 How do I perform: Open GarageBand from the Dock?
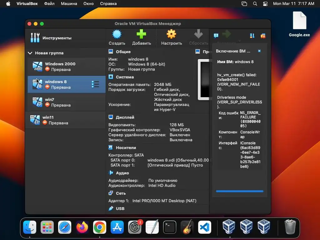187,227
